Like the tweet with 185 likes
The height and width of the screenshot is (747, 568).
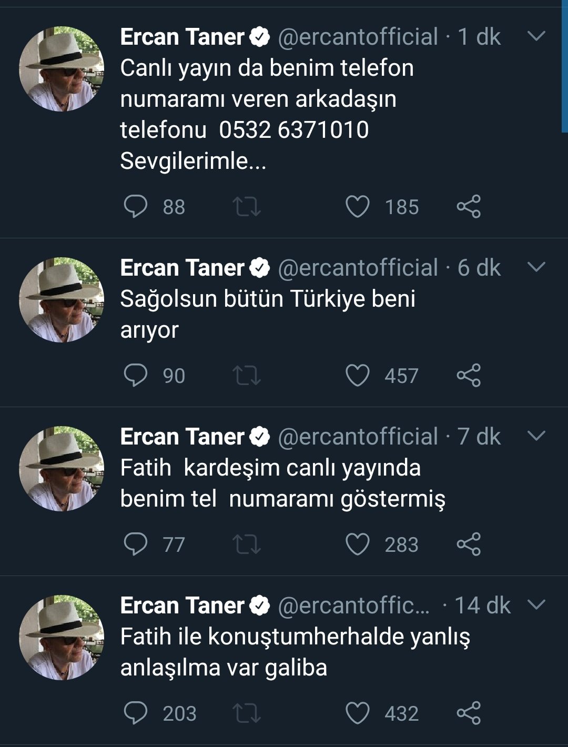pos(358,206)
